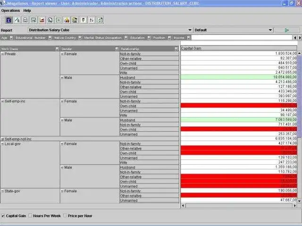Click the icon in Gender column header
Screen dimensions: 302x226
(x=117, y=49)
